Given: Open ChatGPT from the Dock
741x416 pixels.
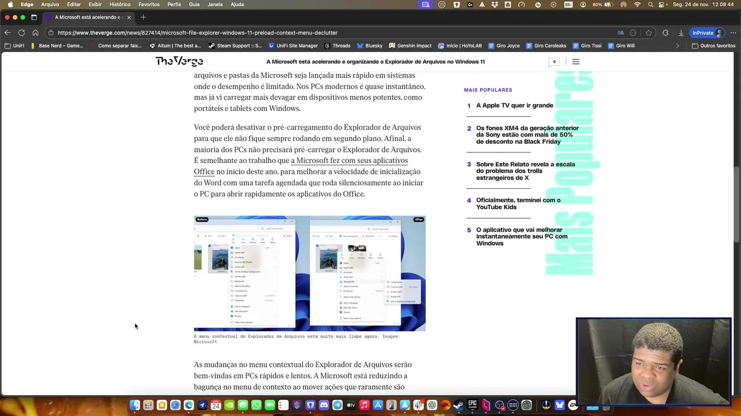Looking at the screenshot, I should coord(432,405).
